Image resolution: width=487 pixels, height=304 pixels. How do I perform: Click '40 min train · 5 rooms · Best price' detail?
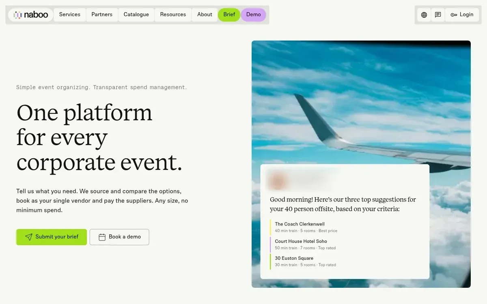coord(306,231)
